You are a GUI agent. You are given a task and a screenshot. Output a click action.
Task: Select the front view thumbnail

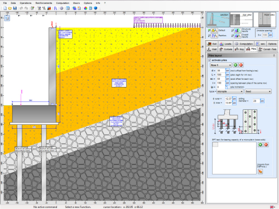pos(265,20)
